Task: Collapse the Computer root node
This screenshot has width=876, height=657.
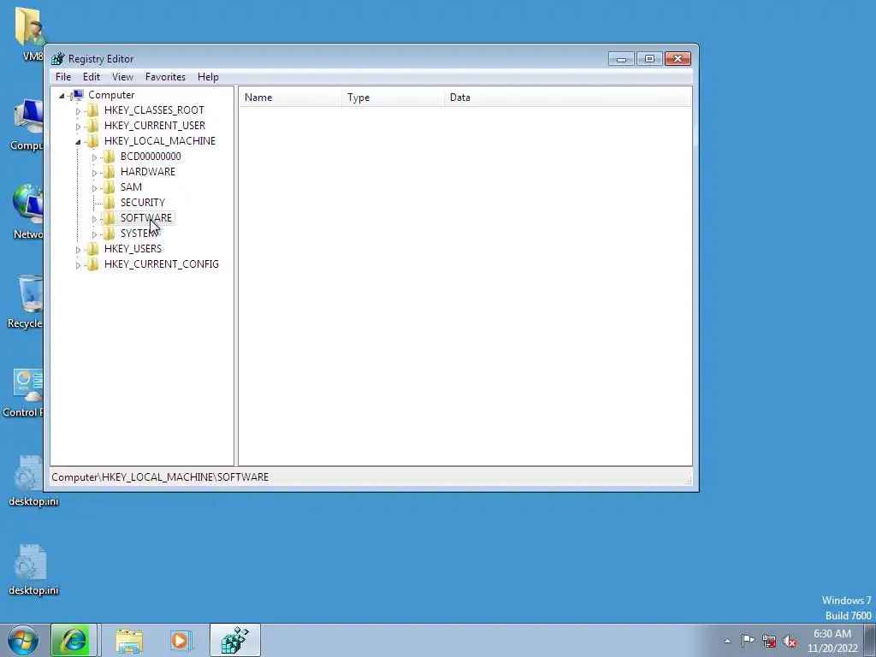Action: point(62,96)
